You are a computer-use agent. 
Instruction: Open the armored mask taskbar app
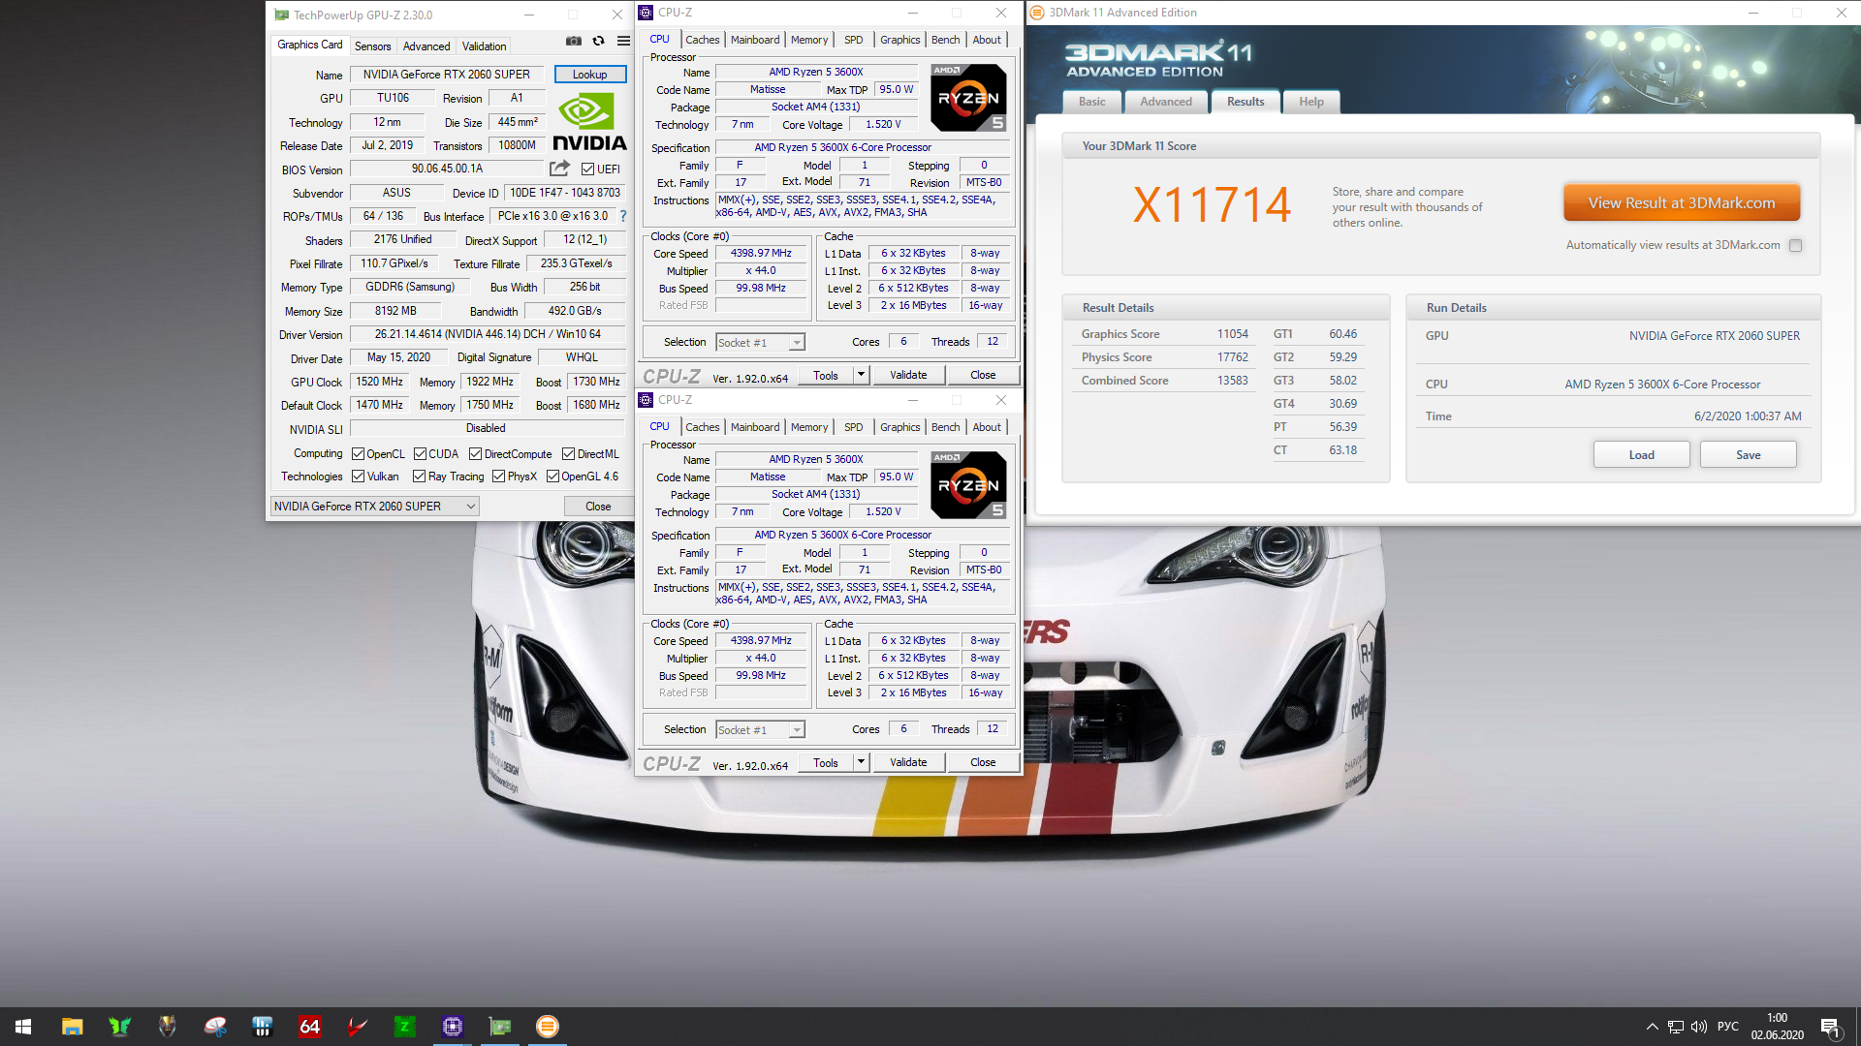pos(167,1027)
